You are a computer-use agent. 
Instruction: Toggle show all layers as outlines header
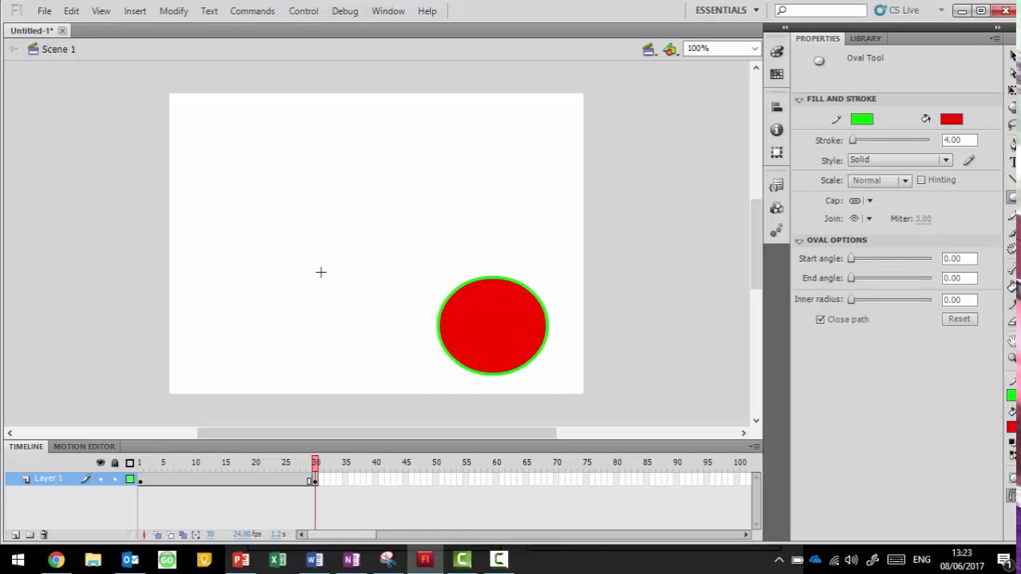tap(130, 462)
